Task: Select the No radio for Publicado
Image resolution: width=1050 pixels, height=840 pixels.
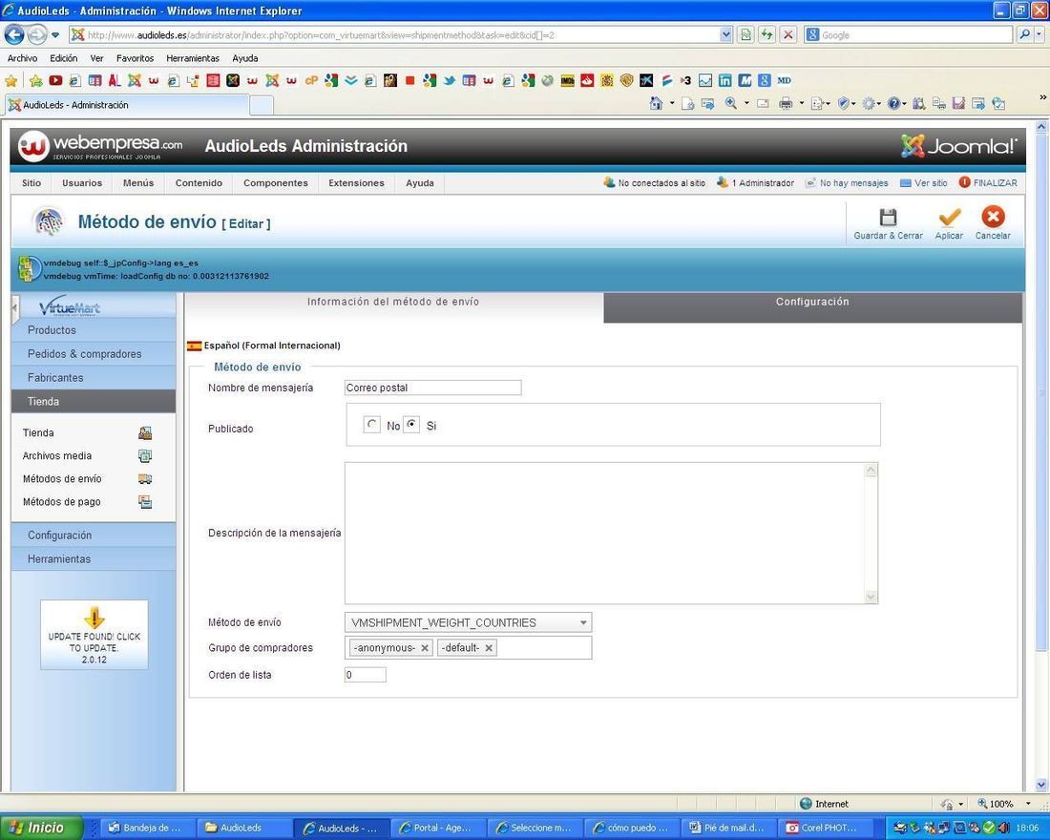Action: click(371, 425)
